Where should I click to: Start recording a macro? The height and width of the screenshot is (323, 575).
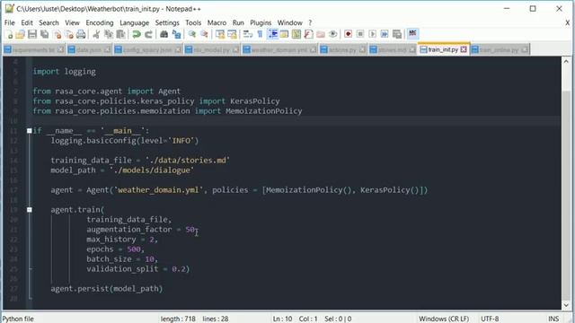click(348, 34)
